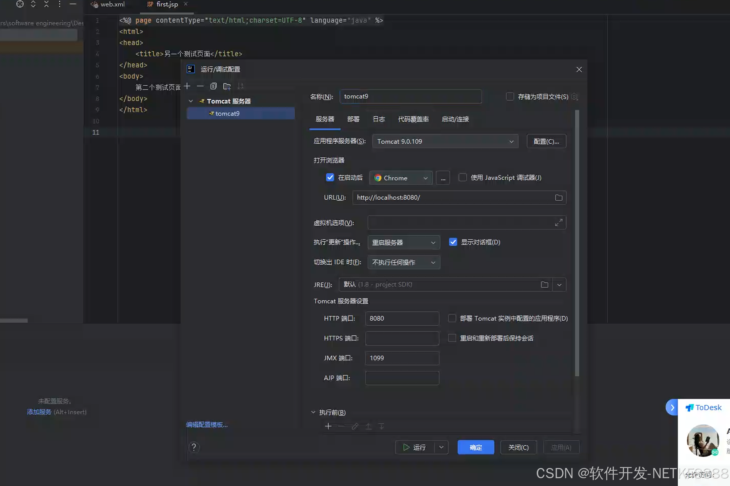This screenshot has width=730, height=486.
Task: Close the first.jsp editor tab
Action: point(185,4)
